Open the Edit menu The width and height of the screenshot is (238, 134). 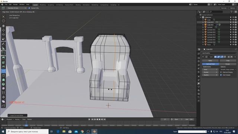click(10, 5)
